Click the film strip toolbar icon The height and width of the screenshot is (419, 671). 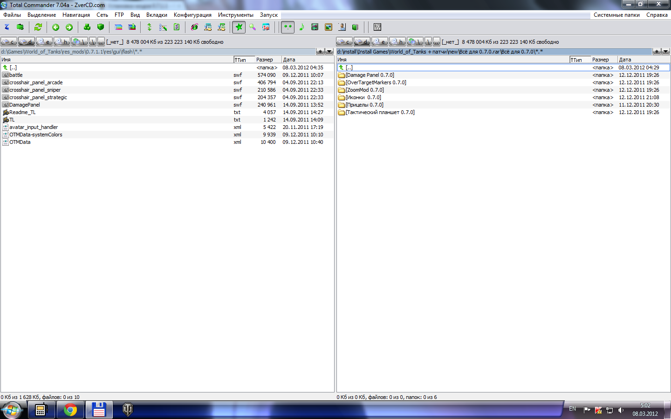[315, 27]
